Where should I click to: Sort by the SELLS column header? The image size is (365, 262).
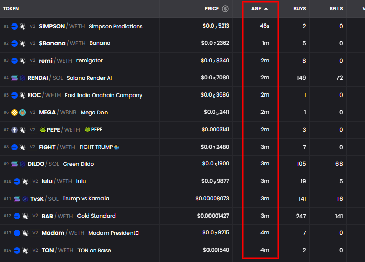(x=336, y=9)
